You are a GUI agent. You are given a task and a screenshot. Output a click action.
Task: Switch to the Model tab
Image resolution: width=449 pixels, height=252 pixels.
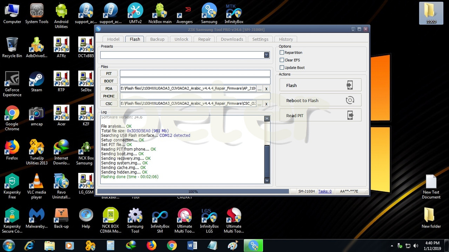pos(113,39)
